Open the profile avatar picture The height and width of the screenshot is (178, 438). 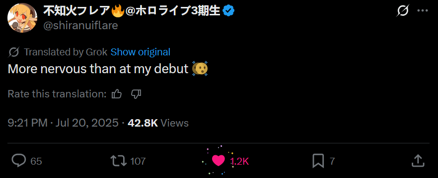click(22, 18)
